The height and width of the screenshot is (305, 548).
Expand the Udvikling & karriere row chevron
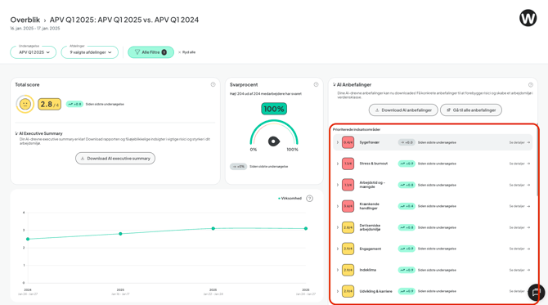338,291
